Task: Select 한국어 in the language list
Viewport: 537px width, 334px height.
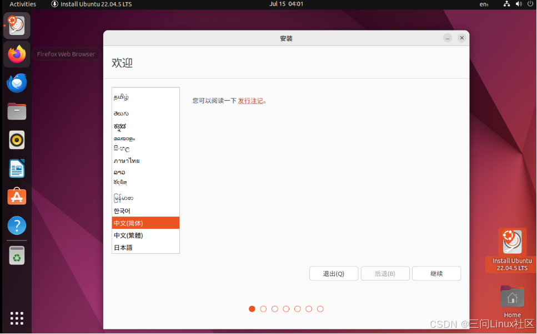Action: point(145,210)
